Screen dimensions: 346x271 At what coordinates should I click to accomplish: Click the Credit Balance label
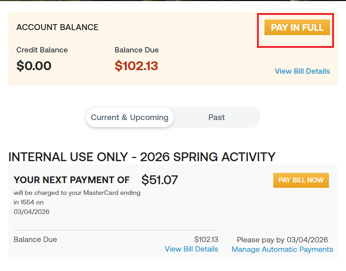[42, 50]
